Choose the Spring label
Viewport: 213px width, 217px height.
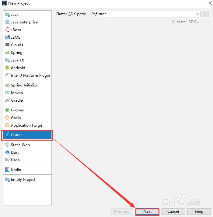click(17, 53)
